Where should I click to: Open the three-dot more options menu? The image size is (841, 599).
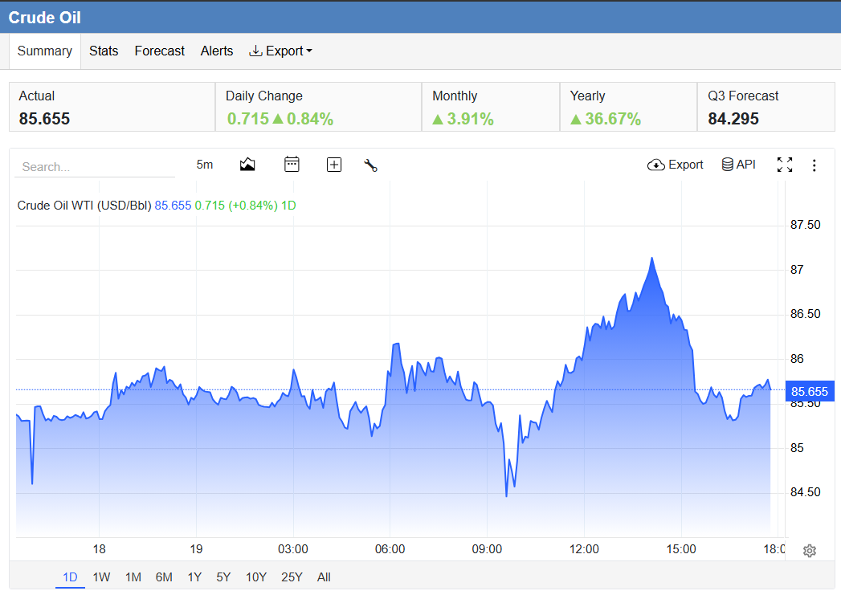(x=814, y=165)
